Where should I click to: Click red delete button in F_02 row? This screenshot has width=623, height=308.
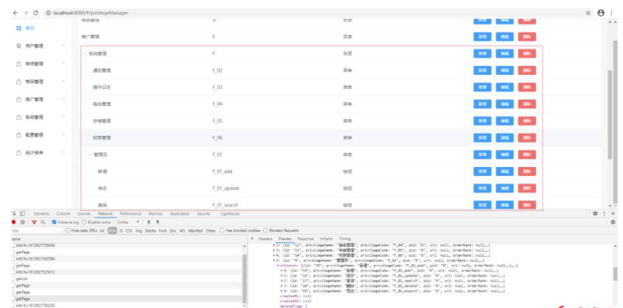coord(527,70)
